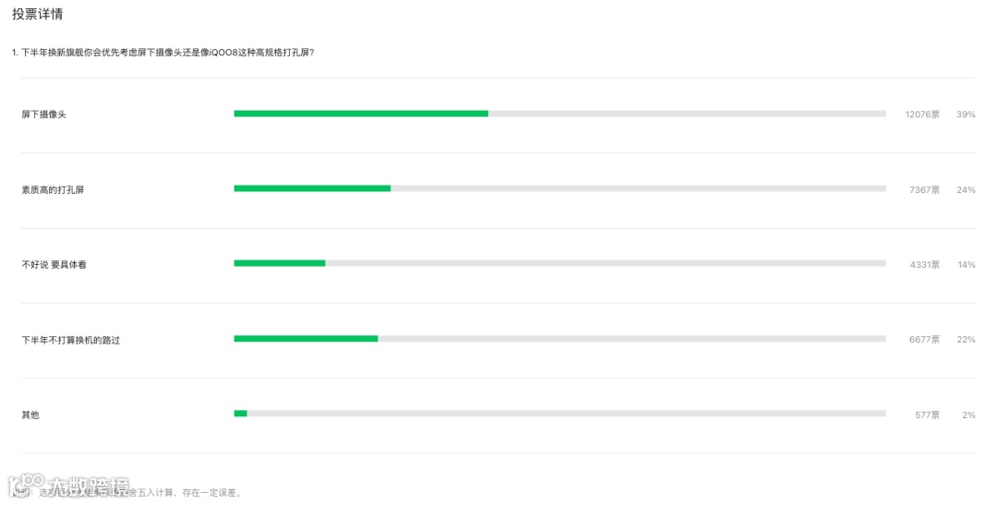
Task: Click the 7367票 vote count
Action: click(x=924, y=189)
